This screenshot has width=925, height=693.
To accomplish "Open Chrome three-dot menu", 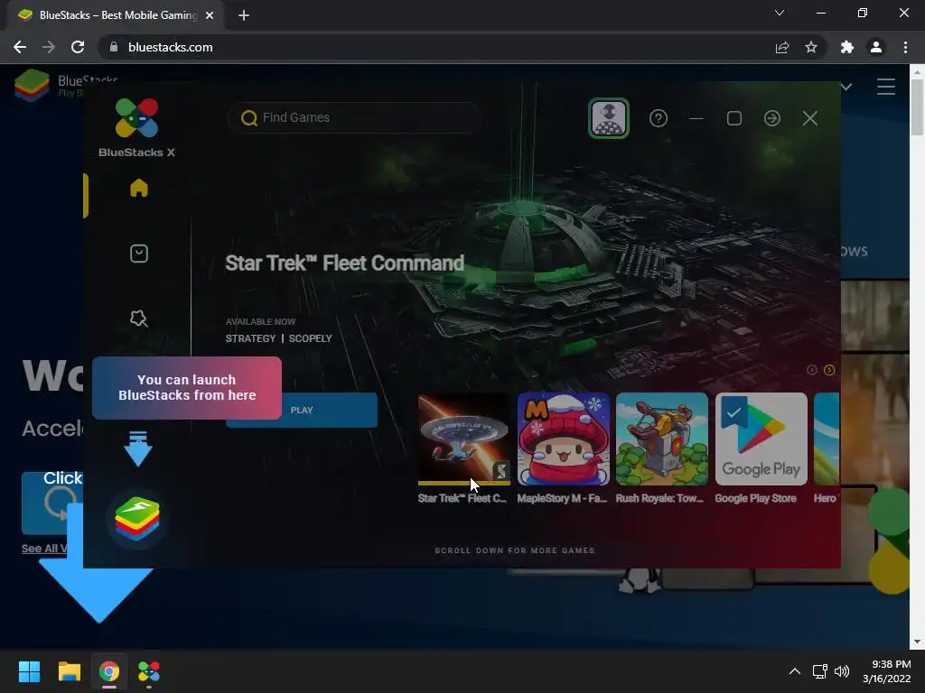I will click(x=905, y=47).
